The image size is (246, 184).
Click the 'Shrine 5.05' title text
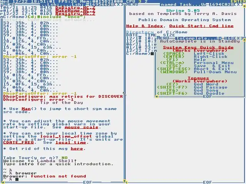pyautogui.click(x=183, y=11)
